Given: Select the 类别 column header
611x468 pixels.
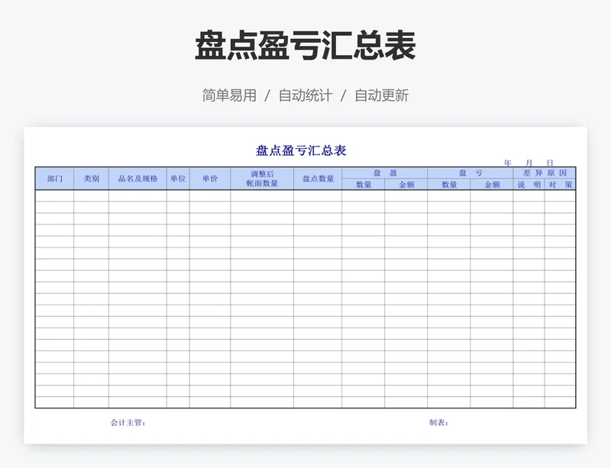Looking at the screenshot, I should (91, 179).
